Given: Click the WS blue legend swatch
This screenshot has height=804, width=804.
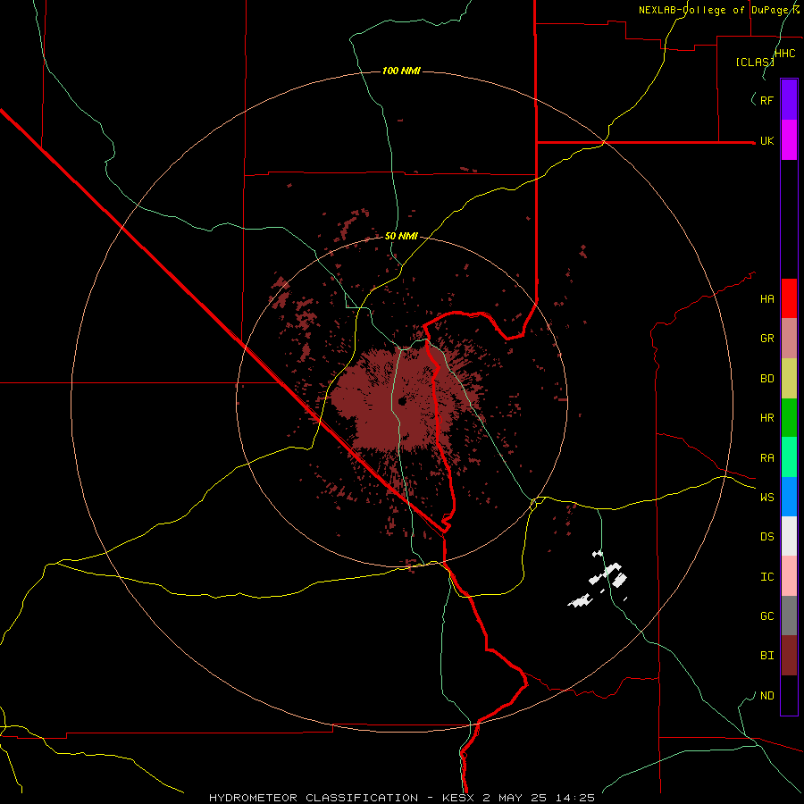Looking at the screenshot, I should [789, 497].
